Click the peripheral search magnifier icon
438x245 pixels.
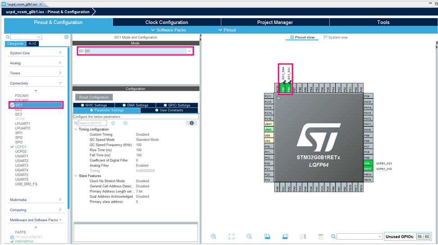tap(8, 37)
